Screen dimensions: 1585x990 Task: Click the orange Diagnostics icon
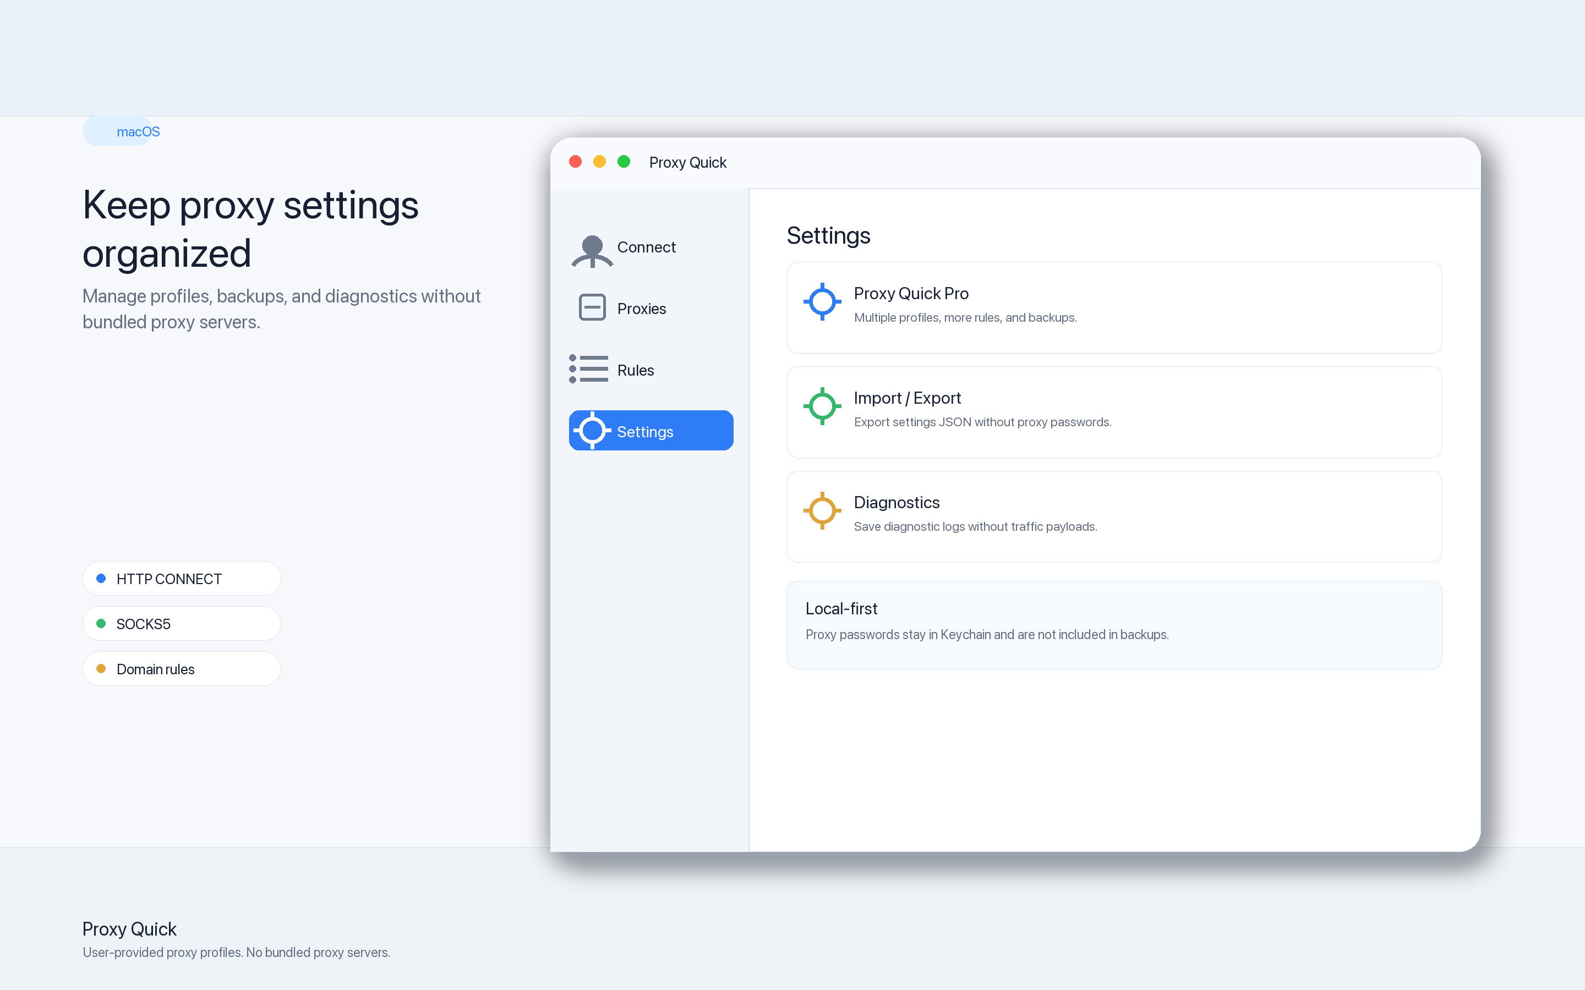(822, 511)
